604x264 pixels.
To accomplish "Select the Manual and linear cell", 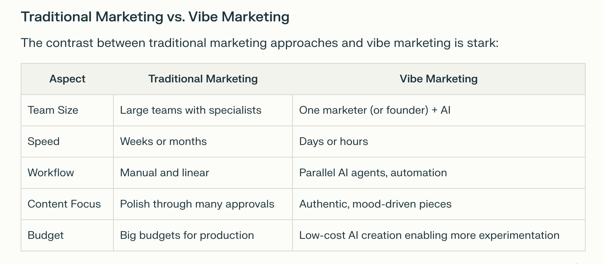I will tap(203, 173).
